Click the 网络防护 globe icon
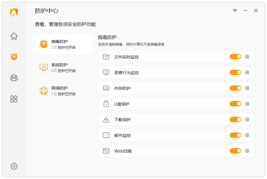The image size is (267, 179). (44, 90)
